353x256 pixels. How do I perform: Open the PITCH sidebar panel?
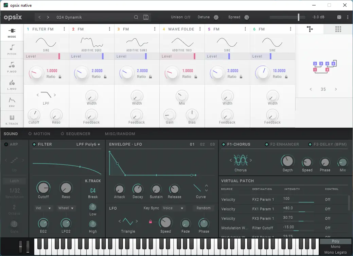[12, 49]
